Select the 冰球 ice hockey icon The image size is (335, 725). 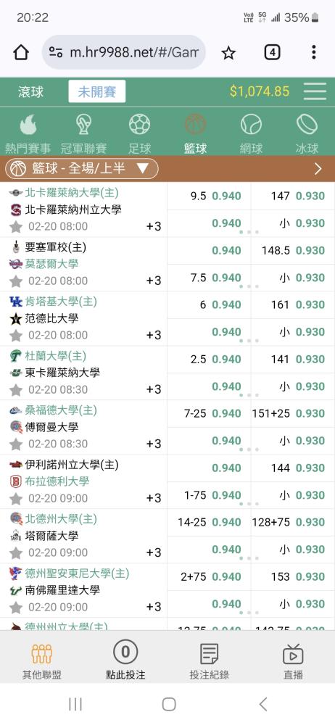[307, 125]
